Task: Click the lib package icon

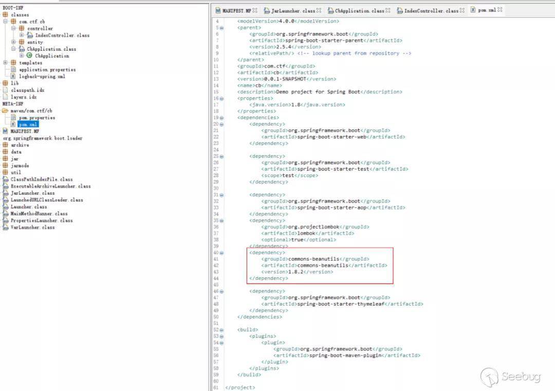Action: point(5,83)
